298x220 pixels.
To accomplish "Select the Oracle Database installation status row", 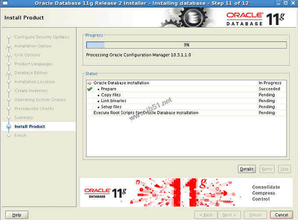I will tap(187, 83).
